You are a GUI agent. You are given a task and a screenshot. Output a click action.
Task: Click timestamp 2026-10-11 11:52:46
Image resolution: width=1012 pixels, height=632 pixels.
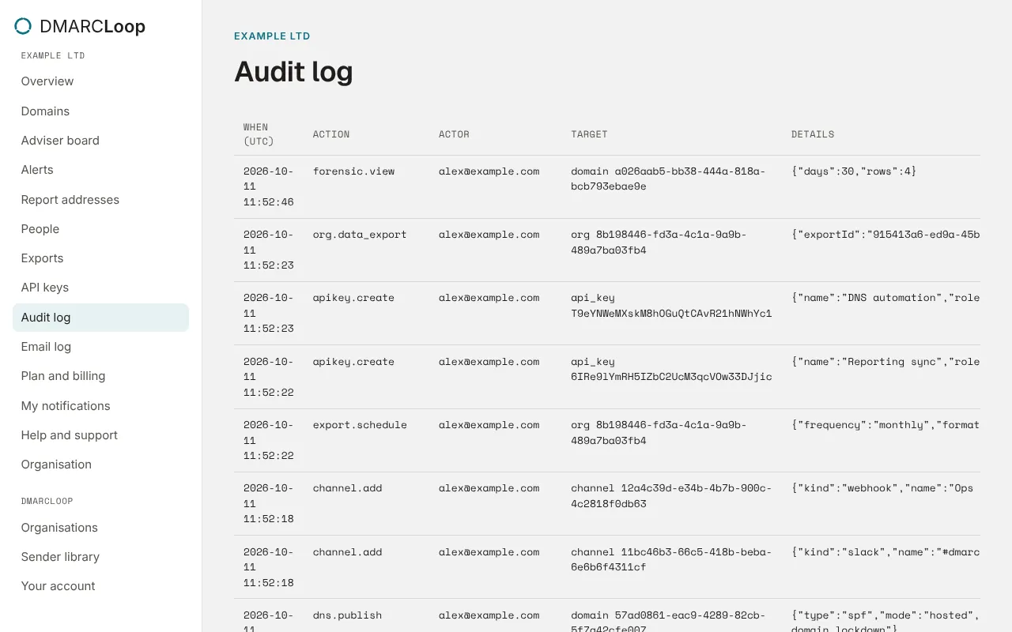pos(269,186)
